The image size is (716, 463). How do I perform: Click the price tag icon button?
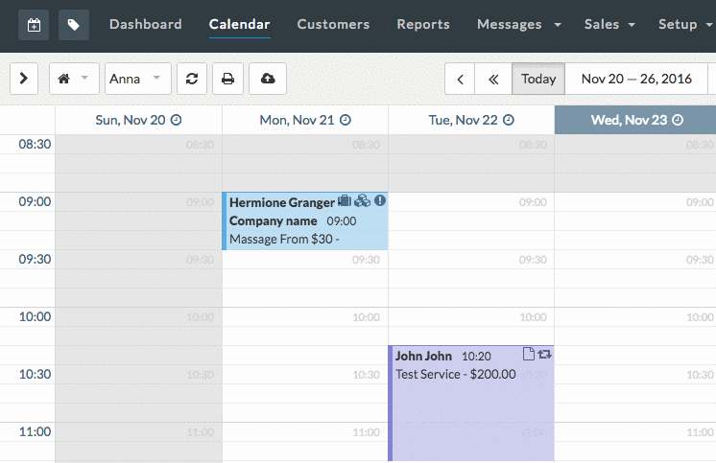74,25
